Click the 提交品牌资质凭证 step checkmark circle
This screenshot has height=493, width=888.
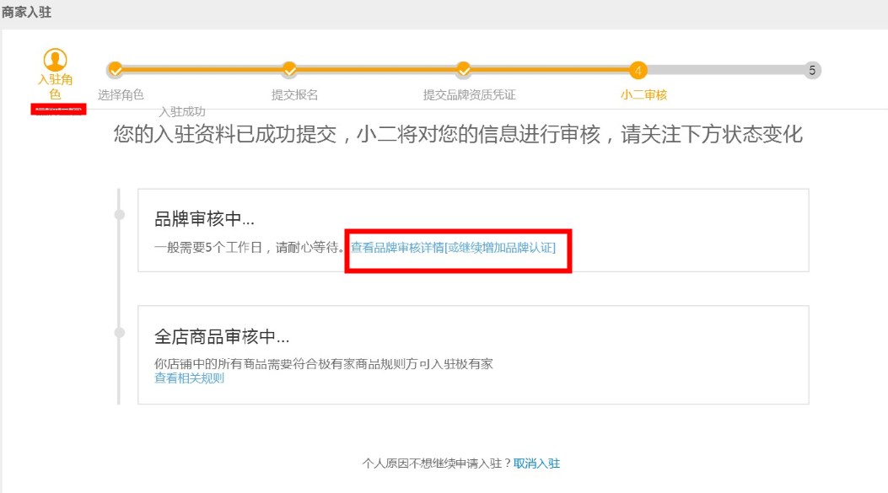[x=463, y=70]
